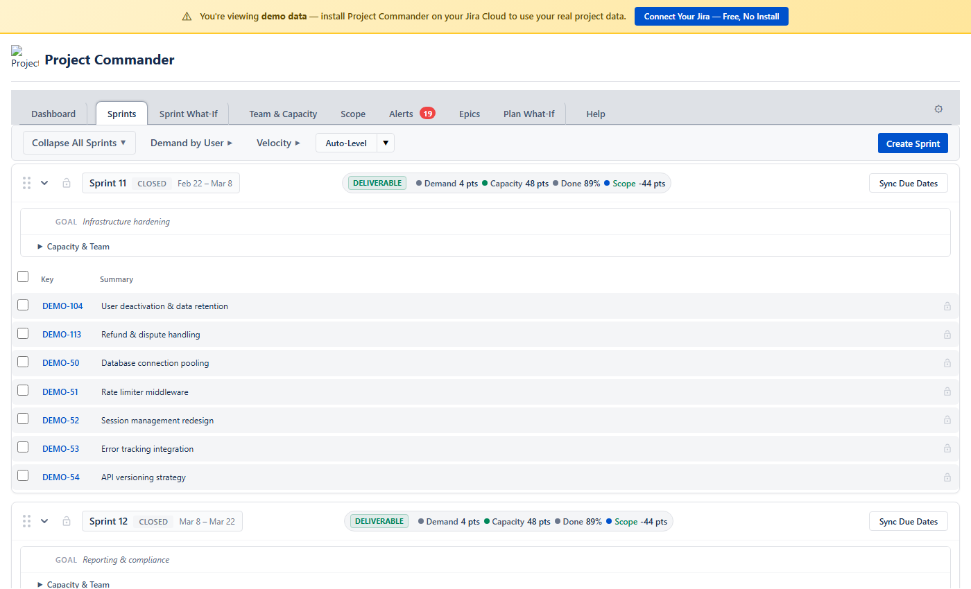Collapse Sprint 11 using its chevron
Viewport: 971px width, 589px height.
[x=44, y=182]
